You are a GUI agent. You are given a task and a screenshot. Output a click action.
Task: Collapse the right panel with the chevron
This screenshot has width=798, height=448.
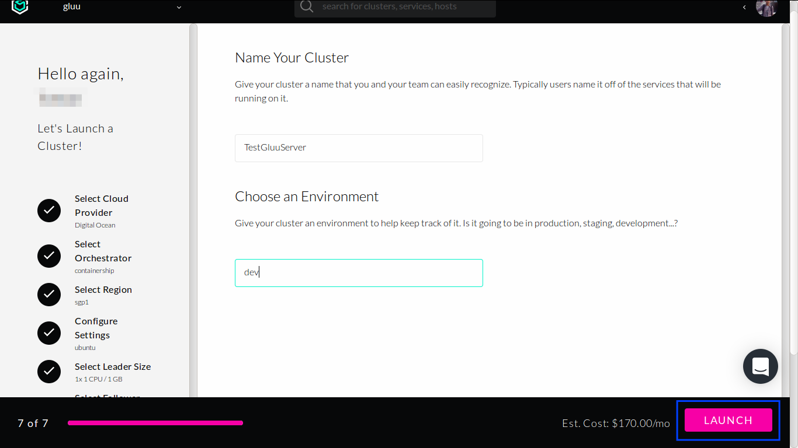(744, 8)
